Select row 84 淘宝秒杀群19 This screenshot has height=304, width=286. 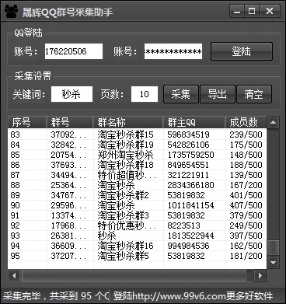pos(137,145)
